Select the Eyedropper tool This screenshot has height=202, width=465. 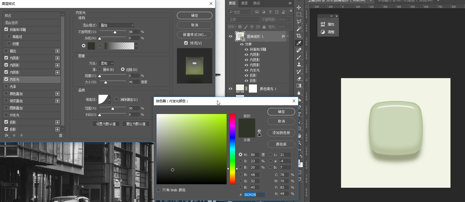[x=299, y=43]
